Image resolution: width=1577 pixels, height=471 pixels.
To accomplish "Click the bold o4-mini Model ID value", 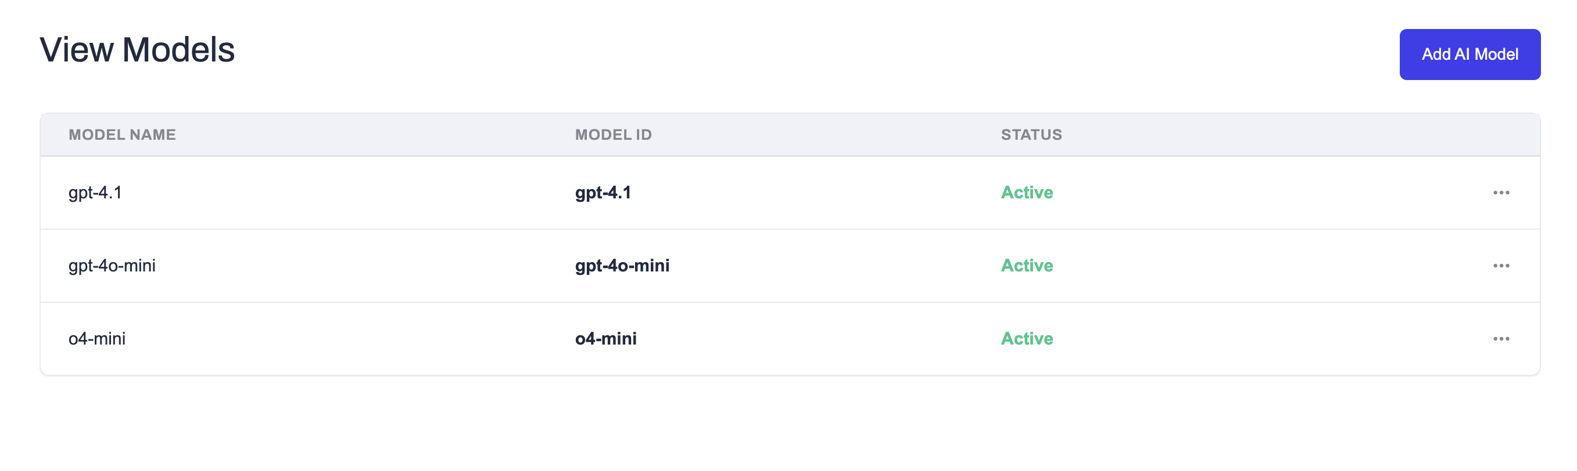I will pos(605,338).
